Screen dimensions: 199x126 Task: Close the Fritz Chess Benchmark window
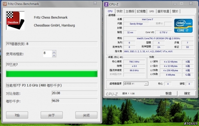[x=95, y=3]
